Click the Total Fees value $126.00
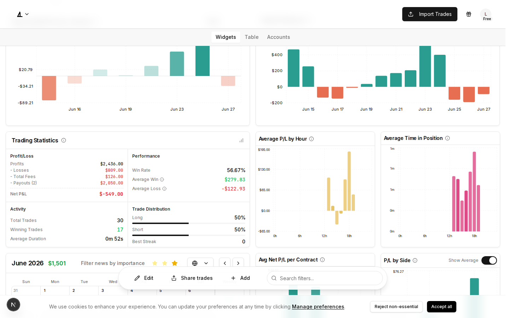The image size is (509, 318). pyautogui.click(x=114, y=177)
